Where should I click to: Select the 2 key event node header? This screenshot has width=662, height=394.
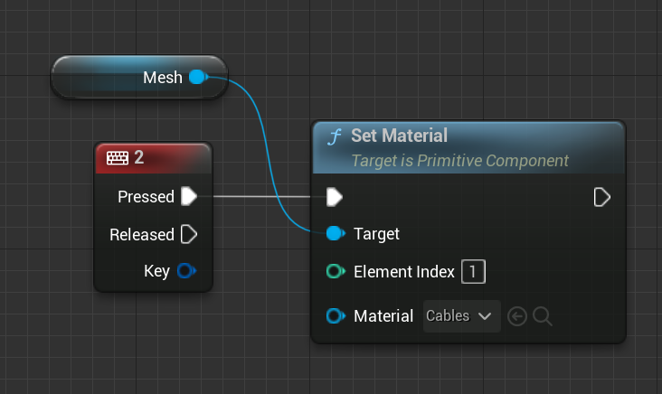tap(163, 158)
